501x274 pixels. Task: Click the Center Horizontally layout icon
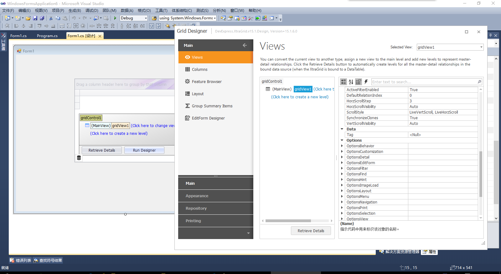click(152, 26)
